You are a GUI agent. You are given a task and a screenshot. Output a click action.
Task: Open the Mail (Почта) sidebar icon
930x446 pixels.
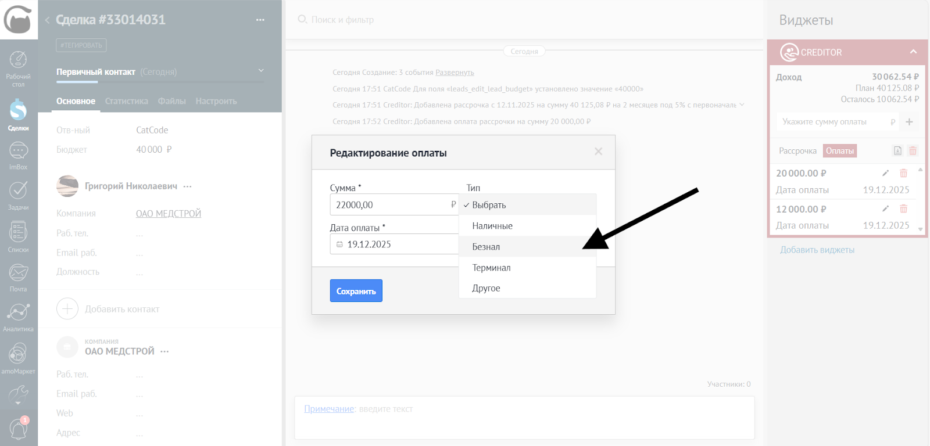click(x=18, y=276)
